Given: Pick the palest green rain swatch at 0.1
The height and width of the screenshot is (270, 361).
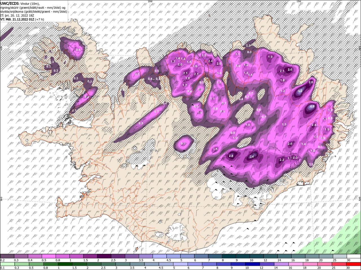Looking at the screenshot, I should coord(7,264).
